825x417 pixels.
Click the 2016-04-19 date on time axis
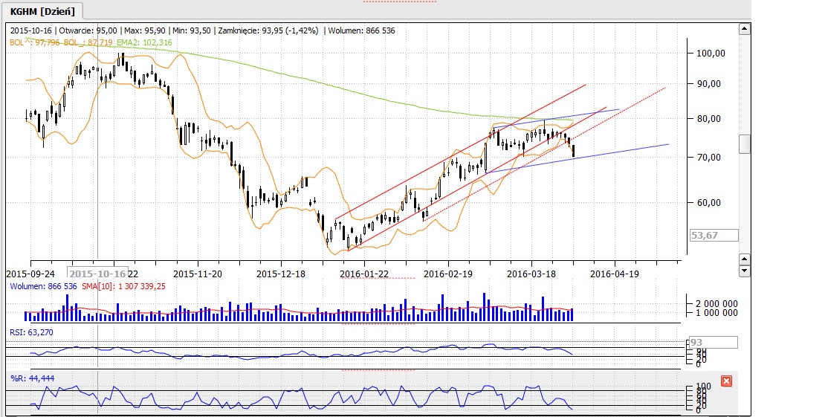point(614,273)
